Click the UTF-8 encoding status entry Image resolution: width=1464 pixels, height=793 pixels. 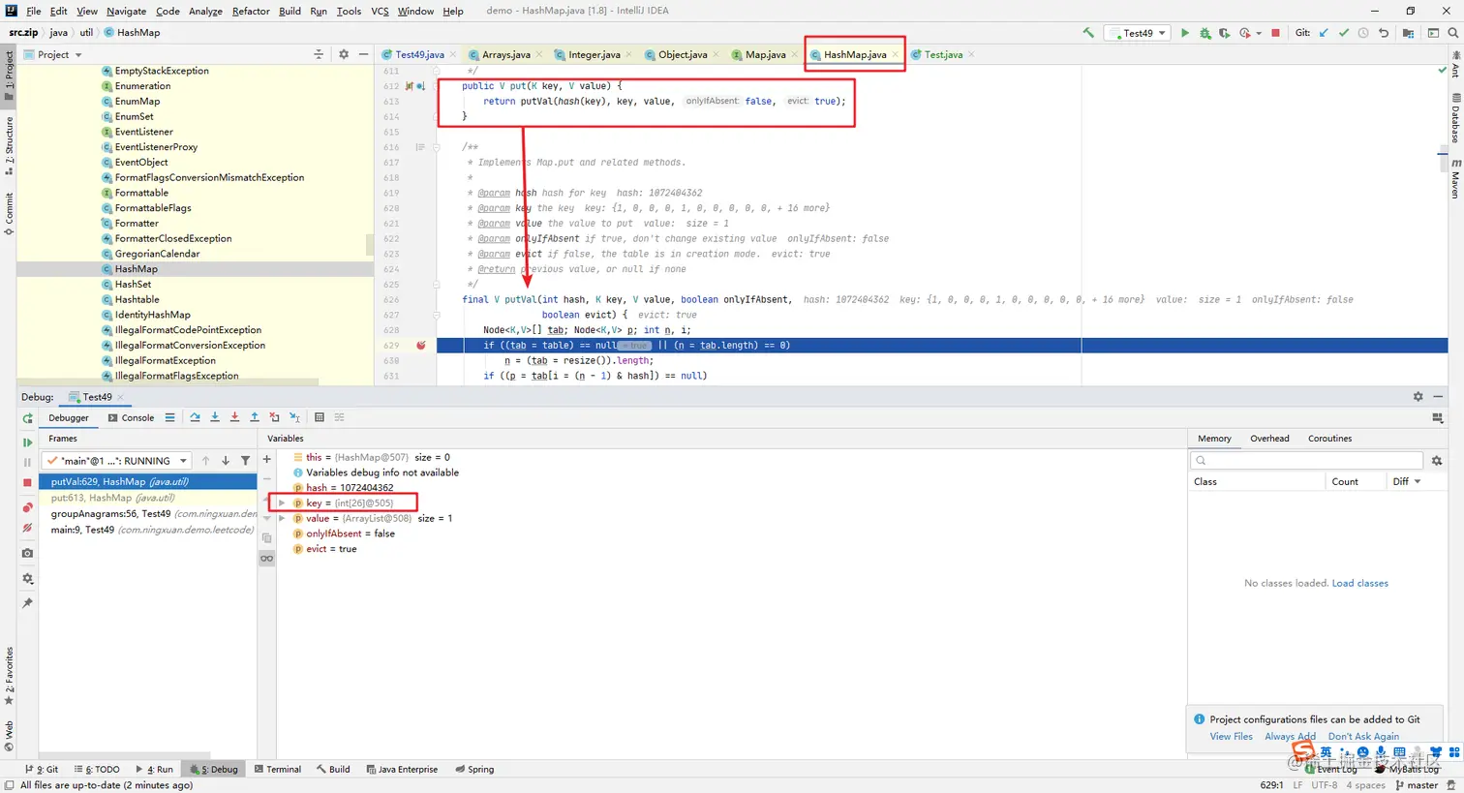pyautogui.click(x=1325, y=785)
